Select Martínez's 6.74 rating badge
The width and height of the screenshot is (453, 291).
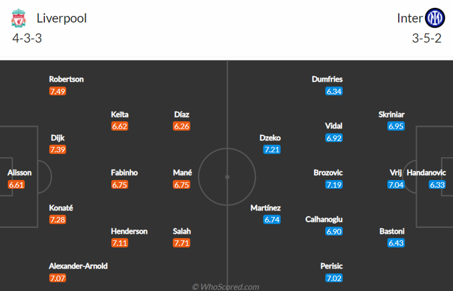coord(272,220)
